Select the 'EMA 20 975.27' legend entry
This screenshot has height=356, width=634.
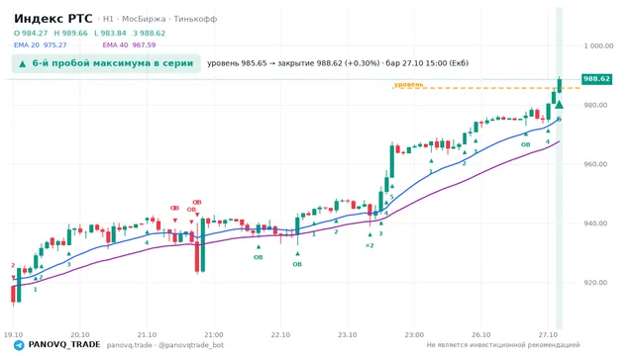click(x=40, y=44)
